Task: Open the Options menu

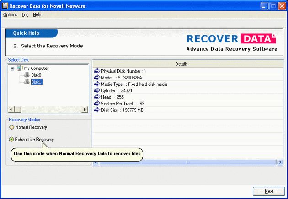Action: point(10,15)
